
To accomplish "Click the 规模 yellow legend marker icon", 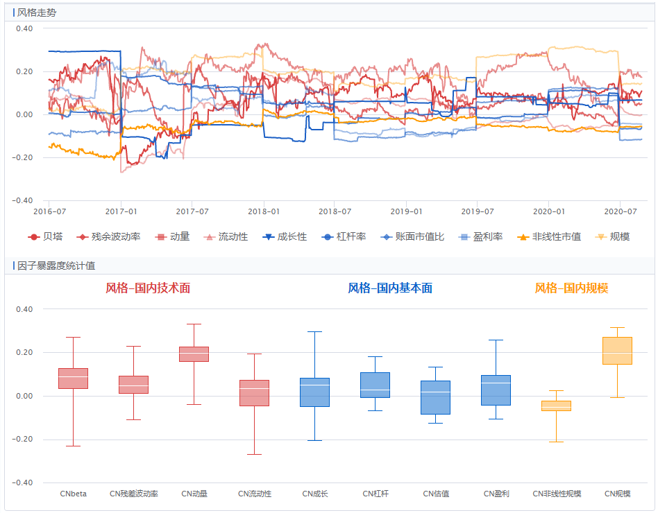I will [601, 237].
